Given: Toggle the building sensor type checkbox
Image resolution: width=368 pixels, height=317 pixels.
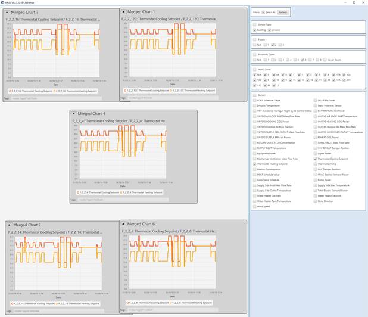Looking at the screenshot, I should pyautogui.click(x=255, y=29).
